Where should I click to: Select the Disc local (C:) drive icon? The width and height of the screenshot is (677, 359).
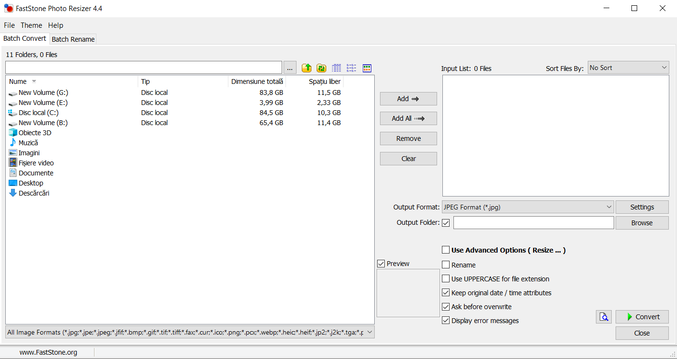click(x=13, y=113)
